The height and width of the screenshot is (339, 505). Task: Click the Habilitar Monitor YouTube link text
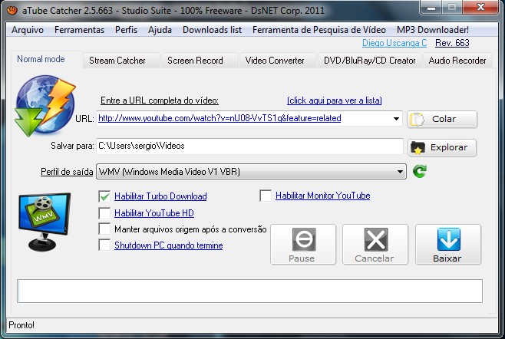(322, 196)
